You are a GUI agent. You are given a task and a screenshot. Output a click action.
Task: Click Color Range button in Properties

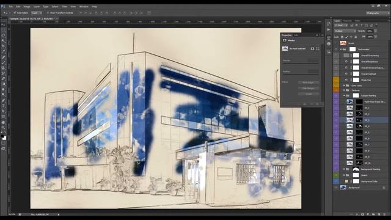pyautogui.click(x=309, y=88)
